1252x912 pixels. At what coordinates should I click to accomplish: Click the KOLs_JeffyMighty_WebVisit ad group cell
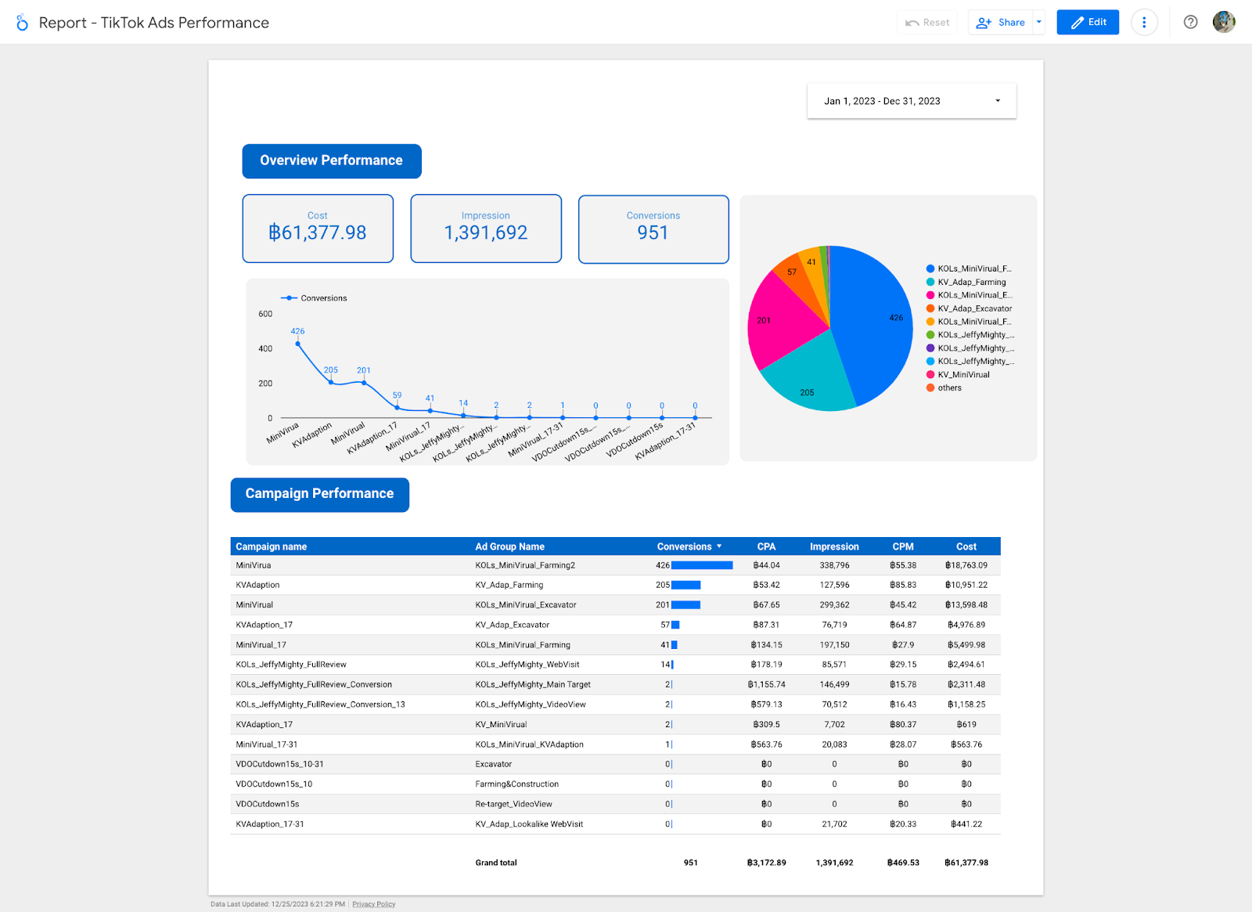pyautogui.click(x=527, y=665)
